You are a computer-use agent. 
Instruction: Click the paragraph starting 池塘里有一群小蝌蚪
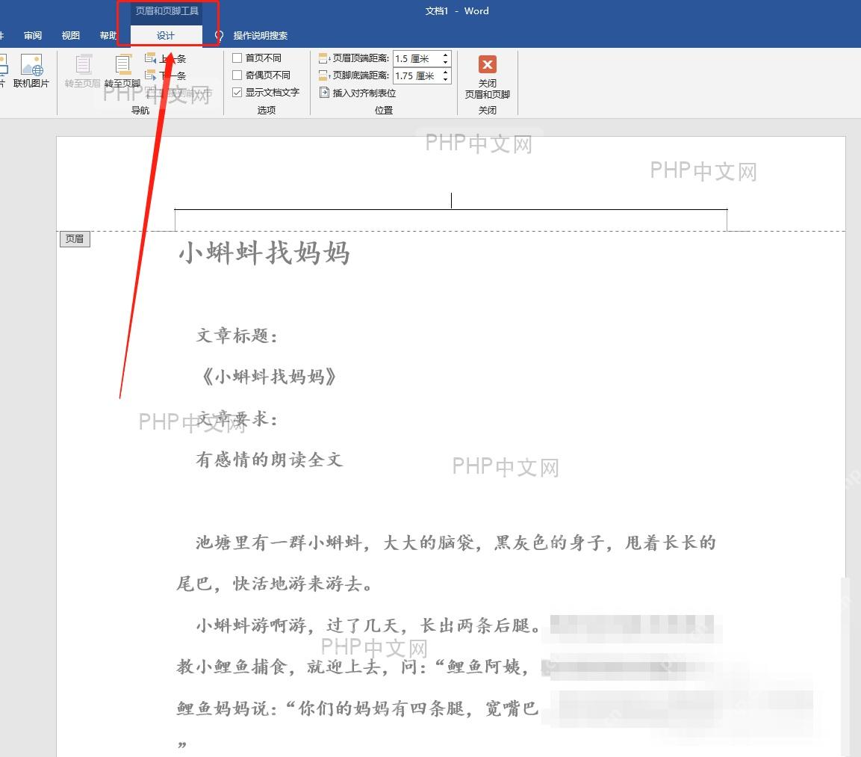click(456, 543)
